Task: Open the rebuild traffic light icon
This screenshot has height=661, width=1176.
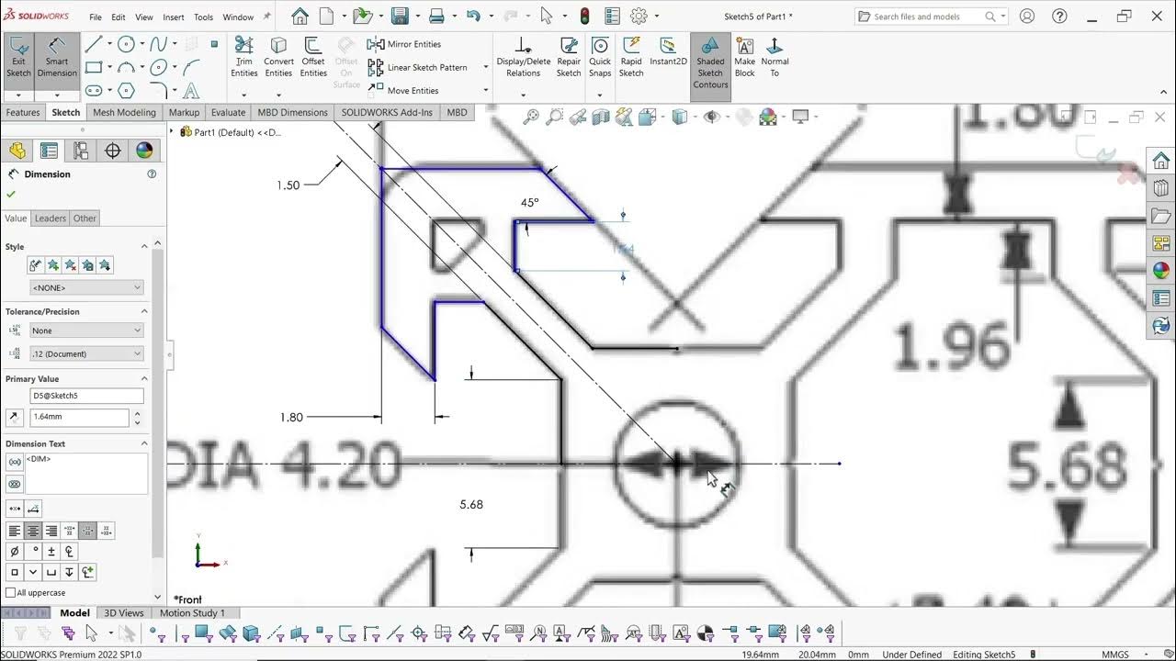Action: click(x=584, y=17)
